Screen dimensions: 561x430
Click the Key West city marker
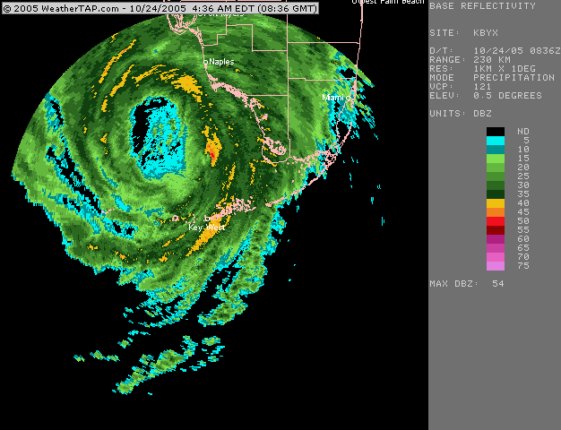(x=208, y=219)
